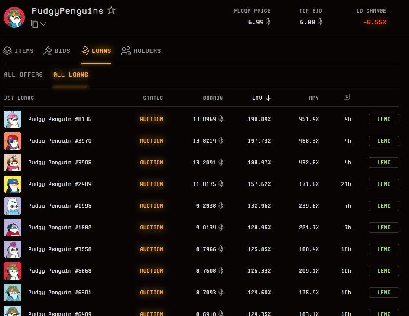409x316 pixels.
Task: Open Pudgy Penguin #1995 name link
Action: pyautogui.click(x=60, y=206)
